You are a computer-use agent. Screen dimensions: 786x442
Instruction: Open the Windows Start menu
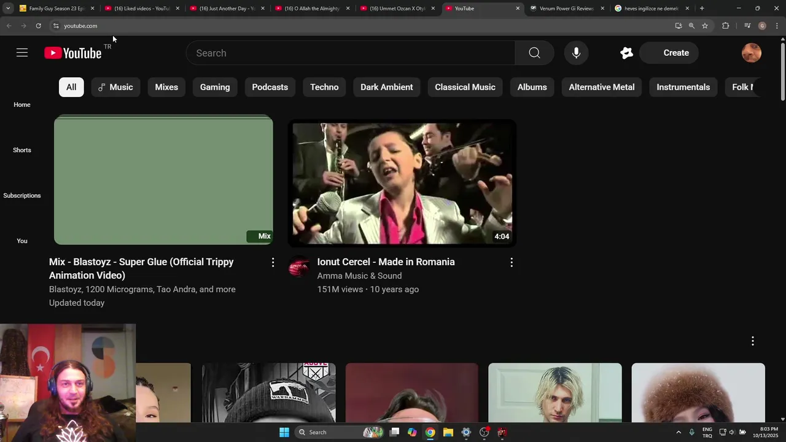[x=284, y=432]
